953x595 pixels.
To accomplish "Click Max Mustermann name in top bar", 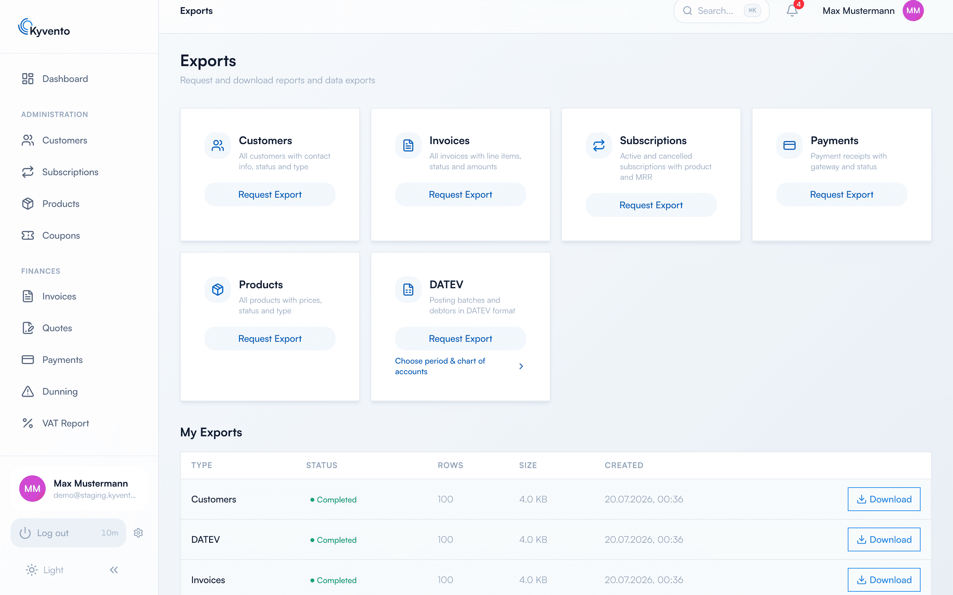I will click(858, 11).
